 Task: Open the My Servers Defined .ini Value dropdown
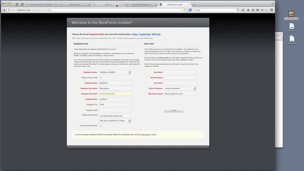[115, 121]
